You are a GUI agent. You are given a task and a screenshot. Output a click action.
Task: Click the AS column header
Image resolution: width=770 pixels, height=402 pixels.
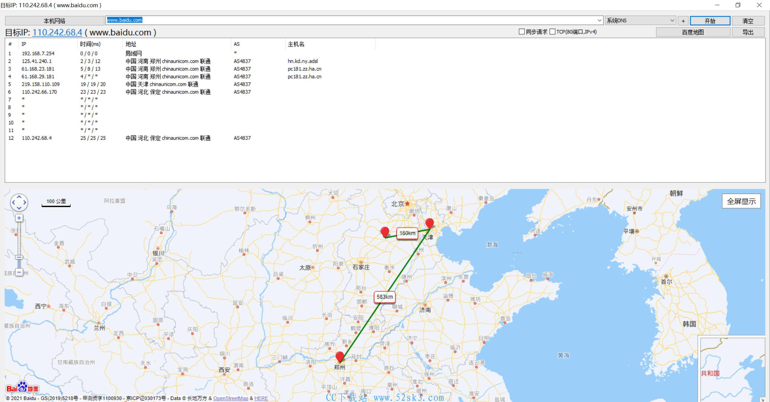[258, 44]
